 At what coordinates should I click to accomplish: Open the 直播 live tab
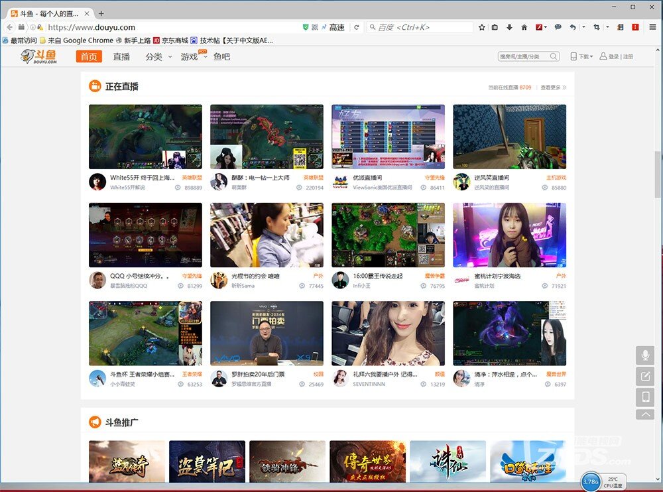(x=121, y=56)
